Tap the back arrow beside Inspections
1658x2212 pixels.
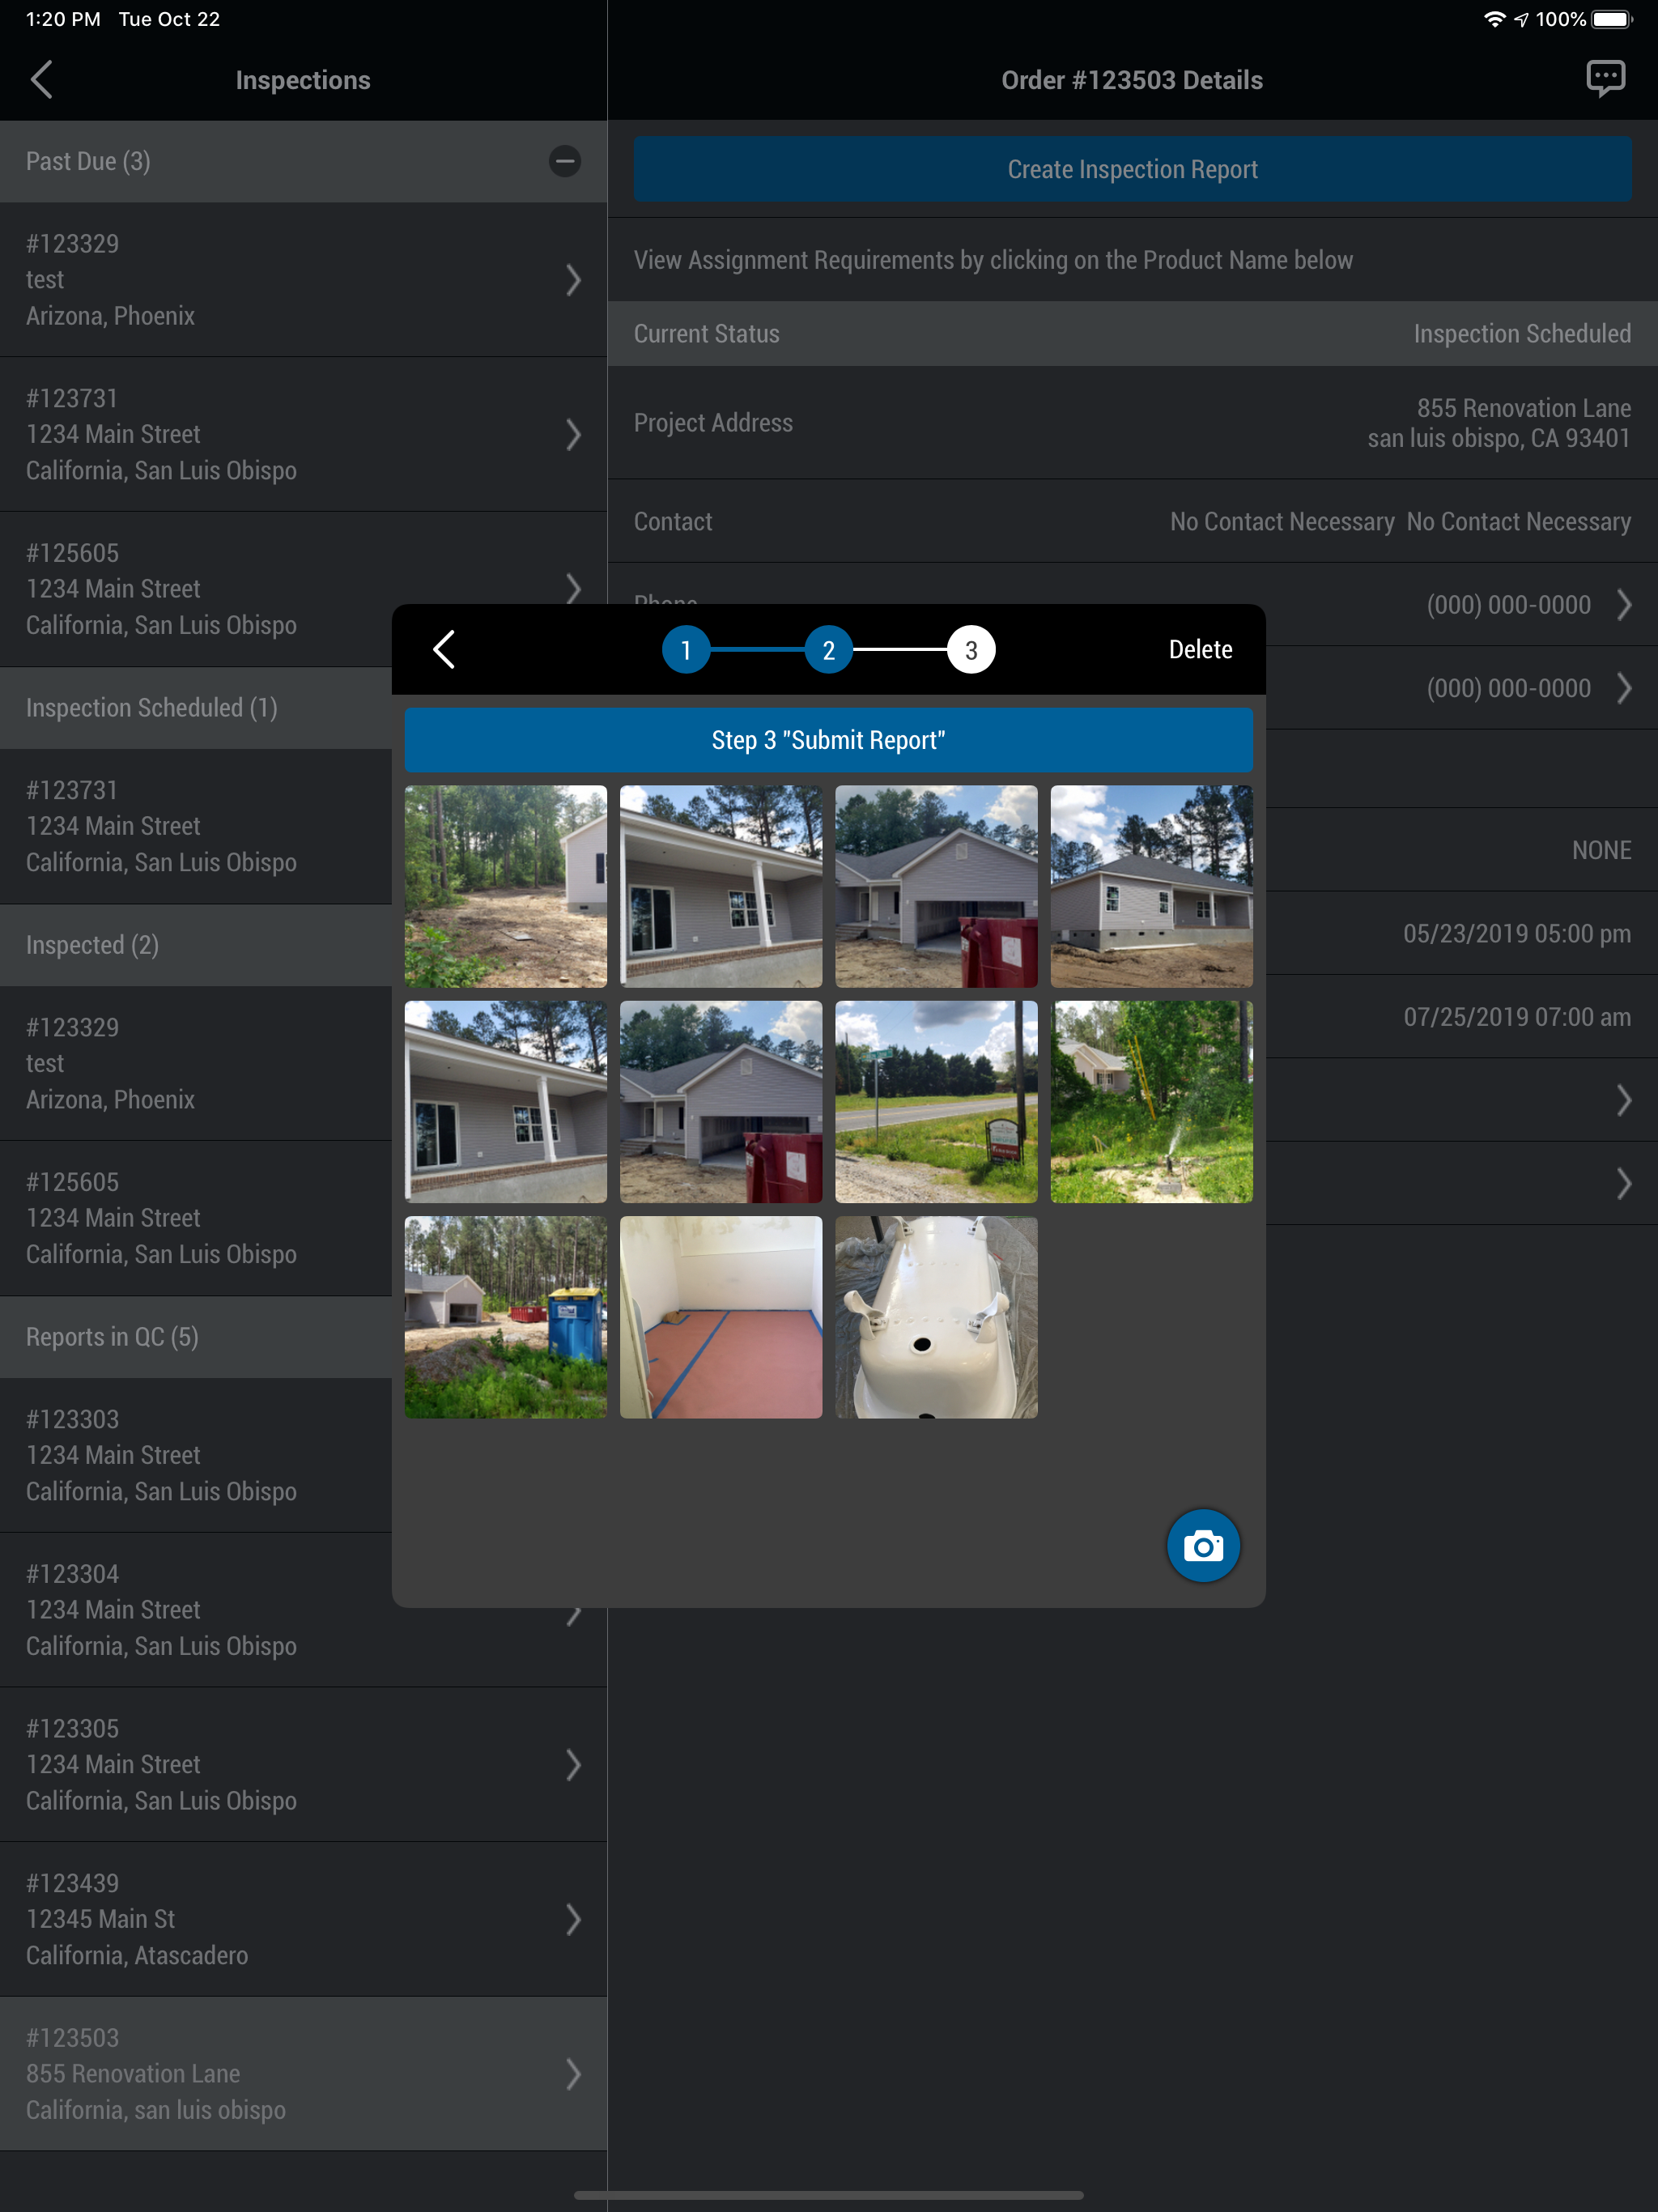[41, 80]
